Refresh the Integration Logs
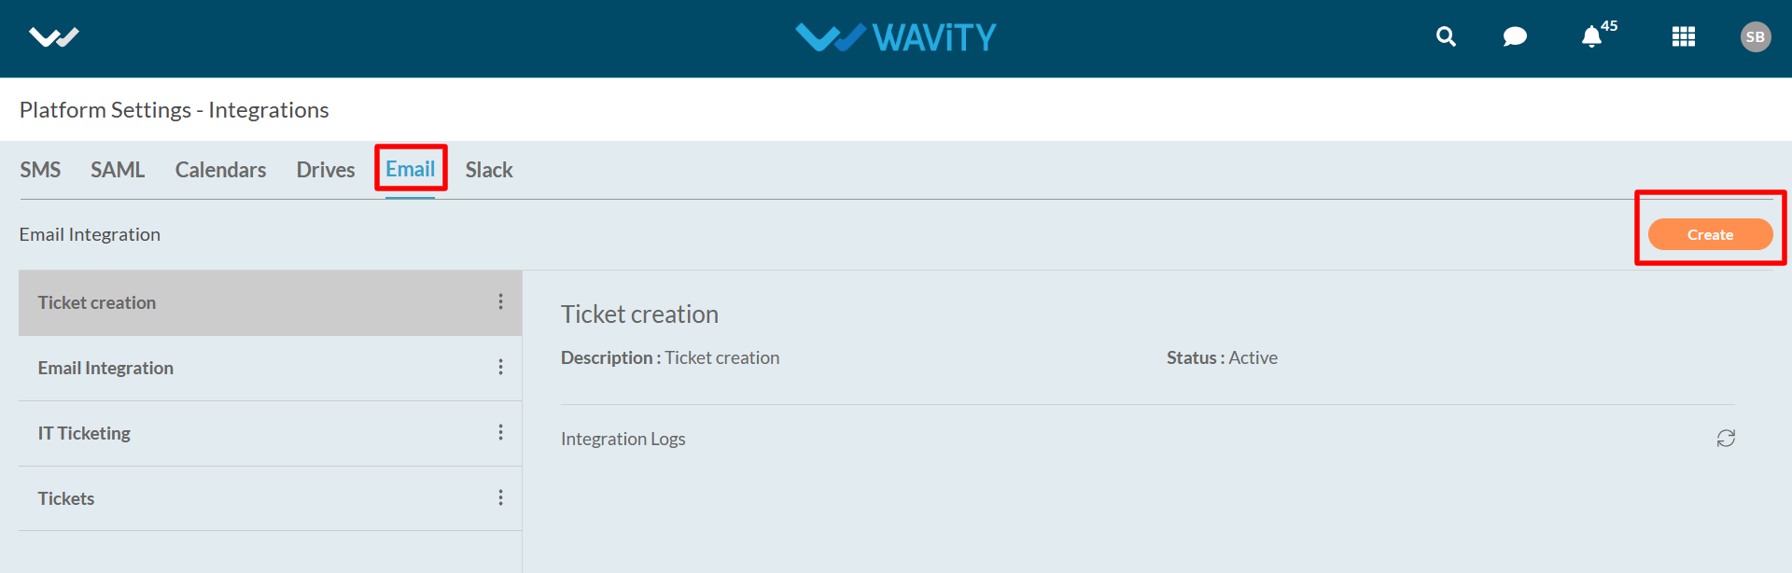This screenshot has width=1792, height=573. [x=1726, y=439]
